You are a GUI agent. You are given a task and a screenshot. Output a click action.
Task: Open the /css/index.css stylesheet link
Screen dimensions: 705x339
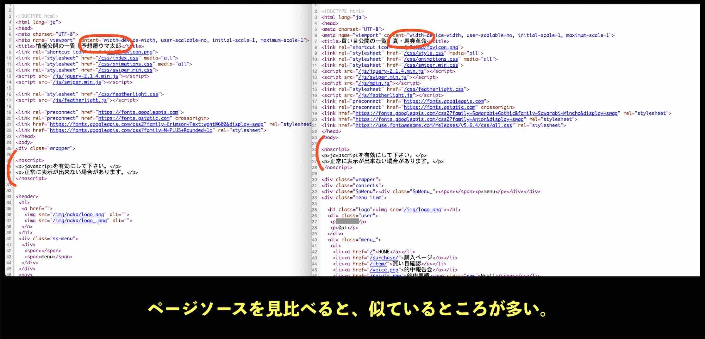click(118, 58)
